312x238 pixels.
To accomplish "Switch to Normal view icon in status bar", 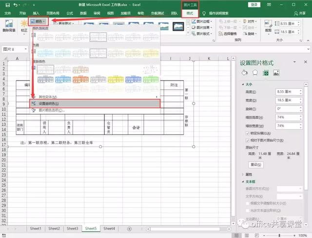I will click(236, 236).
